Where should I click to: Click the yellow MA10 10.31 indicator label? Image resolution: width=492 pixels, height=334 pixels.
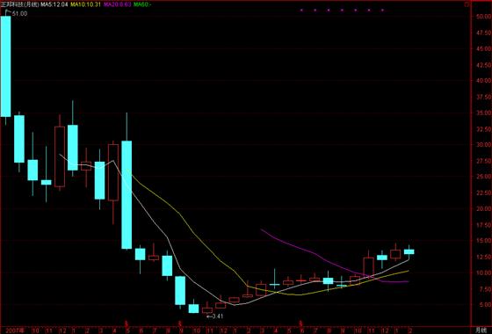[86, 4]
